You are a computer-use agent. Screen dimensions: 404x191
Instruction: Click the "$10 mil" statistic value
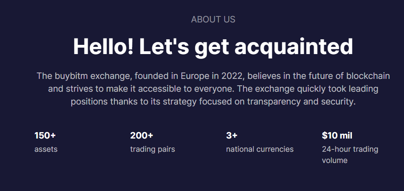click(x=337, y=135)
